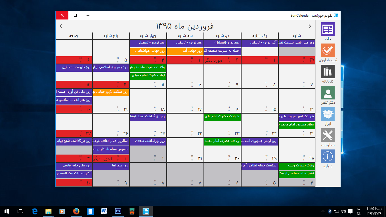
Task: Open the آغاز نوروز - تعطیل event
Action: (259, 43)
